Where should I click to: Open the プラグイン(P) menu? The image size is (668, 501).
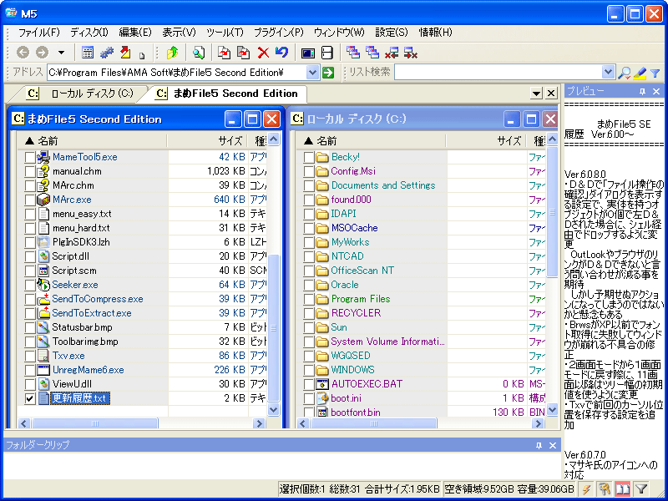pos(279,33)
